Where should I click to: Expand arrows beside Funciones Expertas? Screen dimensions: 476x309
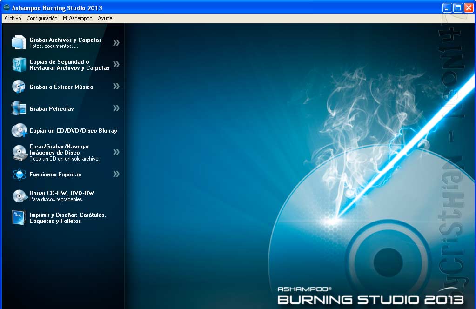(116, 174)
